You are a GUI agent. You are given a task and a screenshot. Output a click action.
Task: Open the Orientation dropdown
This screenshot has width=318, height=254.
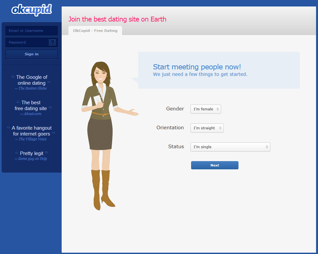pyautogui.click(x=207, y=128)
